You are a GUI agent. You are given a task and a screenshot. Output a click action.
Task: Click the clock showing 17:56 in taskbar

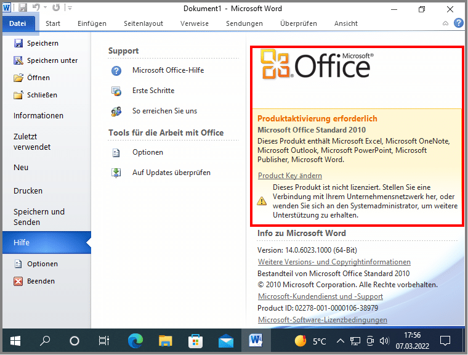click(412, 340)
